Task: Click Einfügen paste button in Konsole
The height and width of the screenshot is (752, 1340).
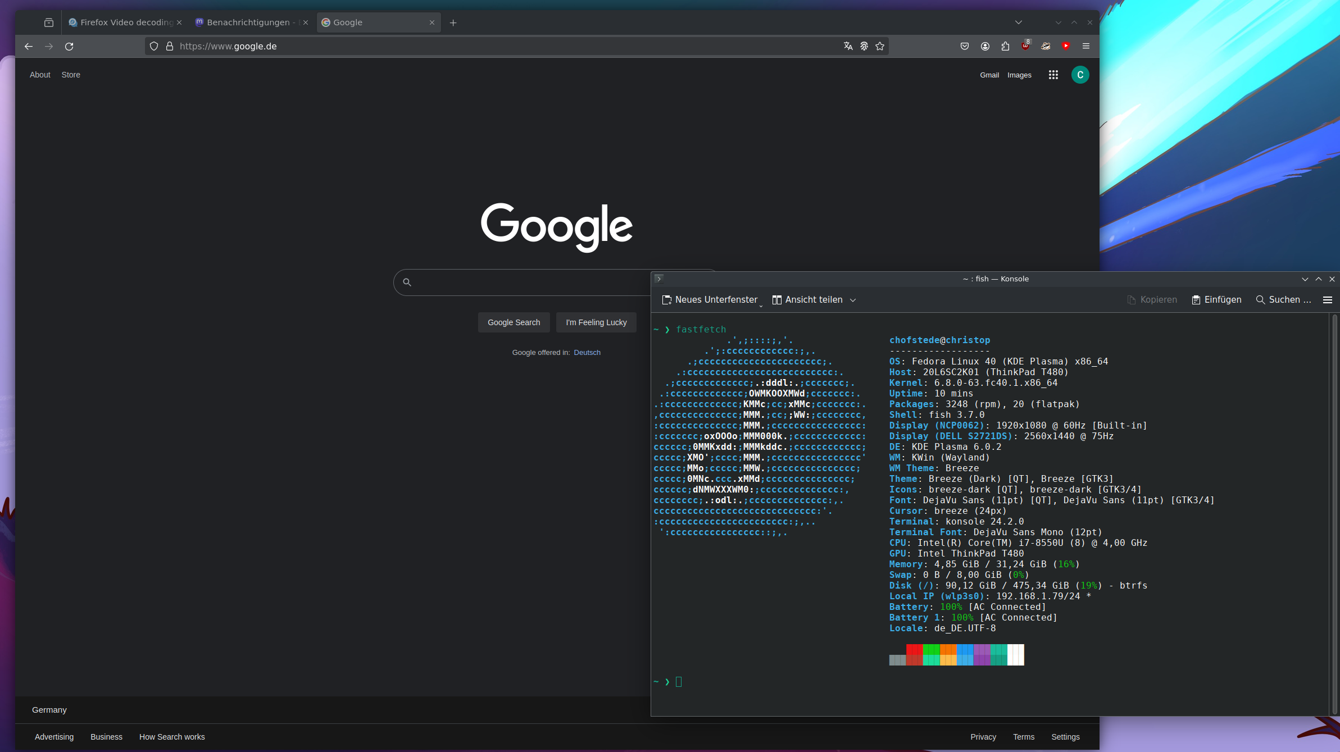Action: tap(1217, 300)
